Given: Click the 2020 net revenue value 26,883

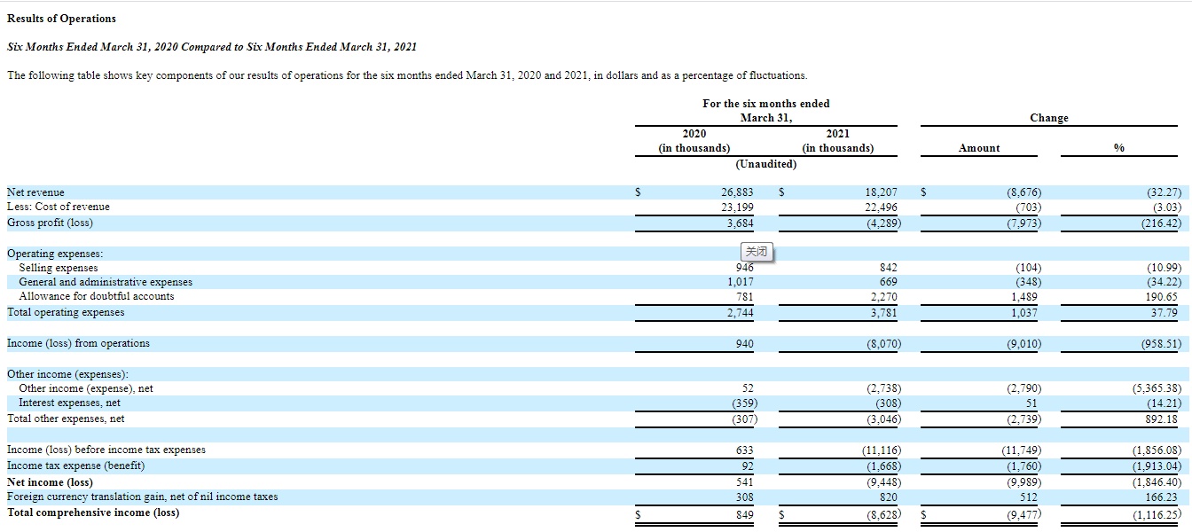Looking at the screenshot, I should 738,192.
